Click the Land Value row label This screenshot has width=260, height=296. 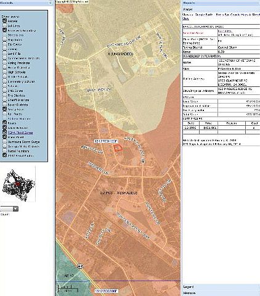click(x=190, y=101)
